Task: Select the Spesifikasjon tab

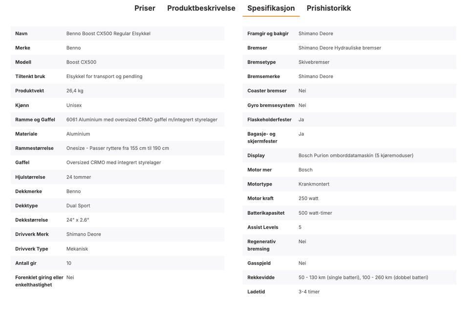Action: [x=271, y=8]
